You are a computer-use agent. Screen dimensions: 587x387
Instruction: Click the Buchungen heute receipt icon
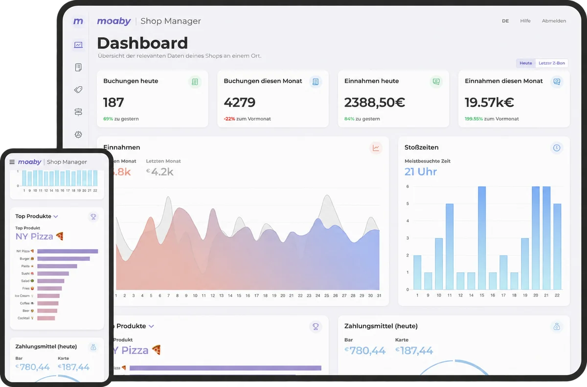click(195, 82)
